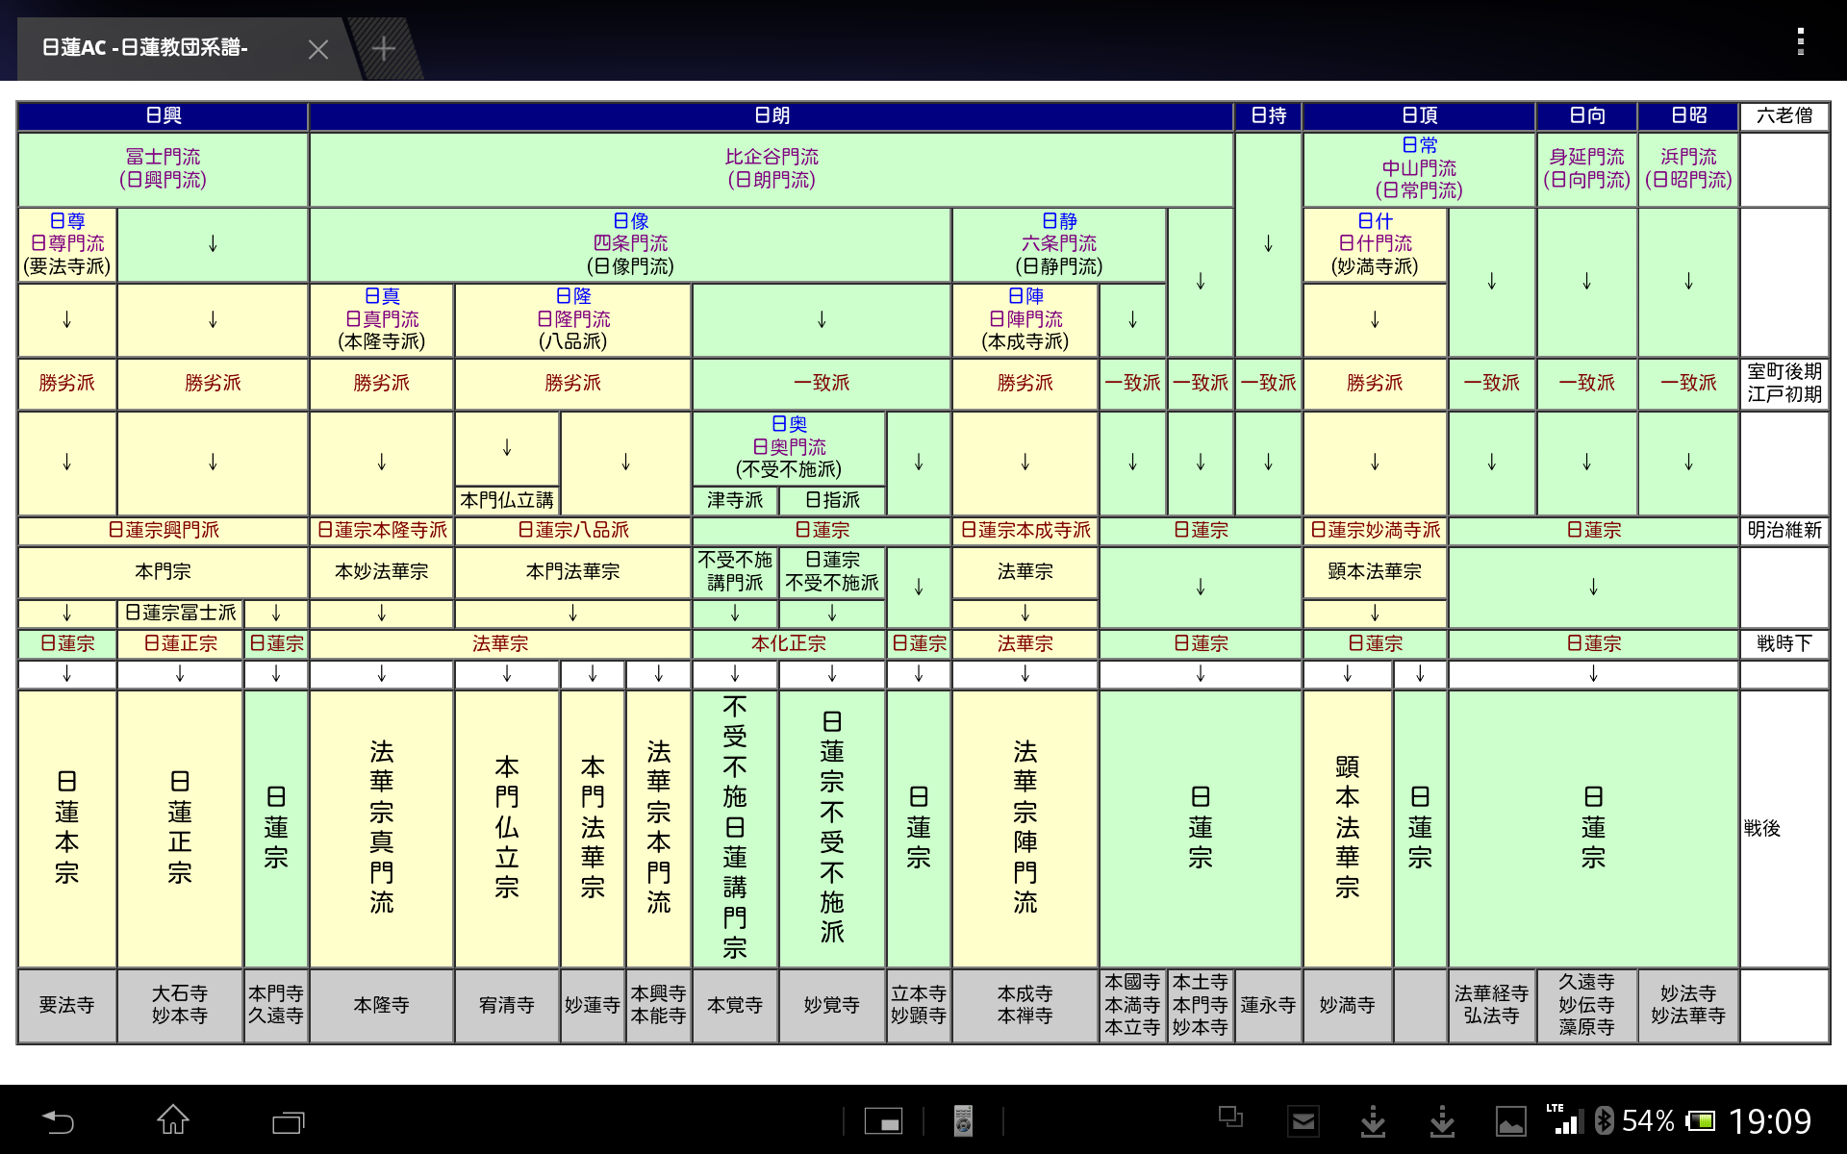Open the gallery image notification icon
The width and height of the screenshot is (1847, 1154).
1510,1121
